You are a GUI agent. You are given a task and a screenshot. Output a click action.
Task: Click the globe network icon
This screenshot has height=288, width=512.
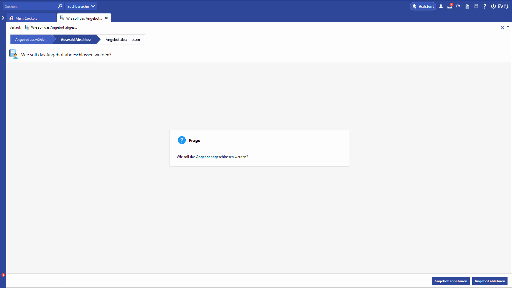point(467,6)
